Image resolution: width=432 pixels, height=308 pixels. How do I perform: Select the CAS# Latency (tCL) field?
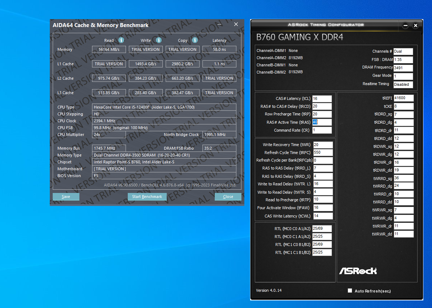[x=322, y=98]
